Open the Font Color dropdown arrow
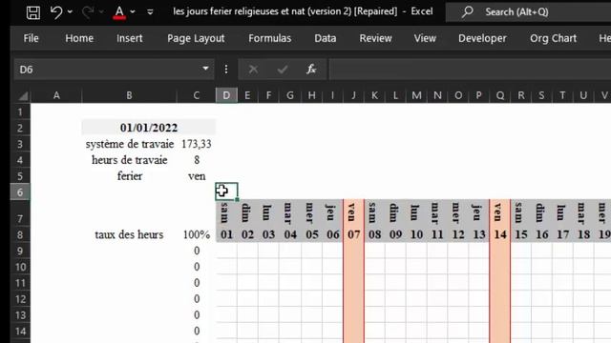This screenshot has height=343, width=611. [133, 12]
